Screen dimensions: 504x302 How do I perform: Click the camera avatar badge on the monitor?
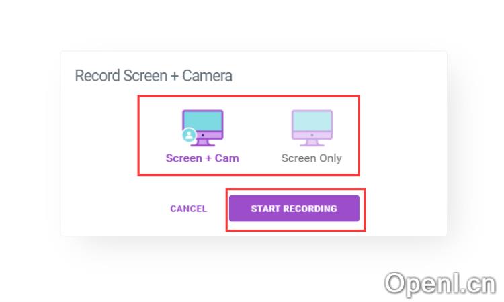190,134
